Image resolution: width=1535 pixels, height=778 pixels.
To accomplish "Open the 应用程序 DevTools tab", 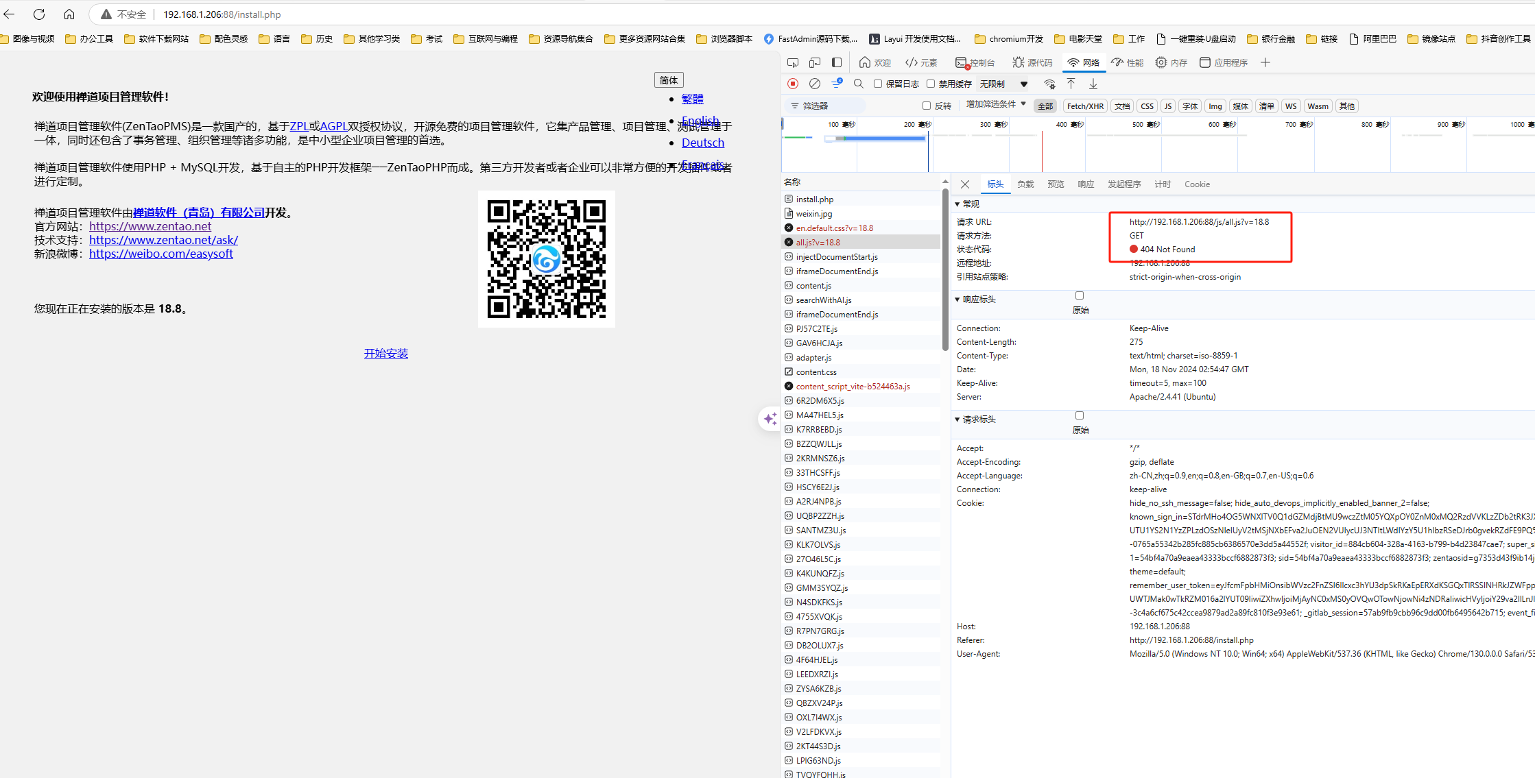I will [1224, 62].
